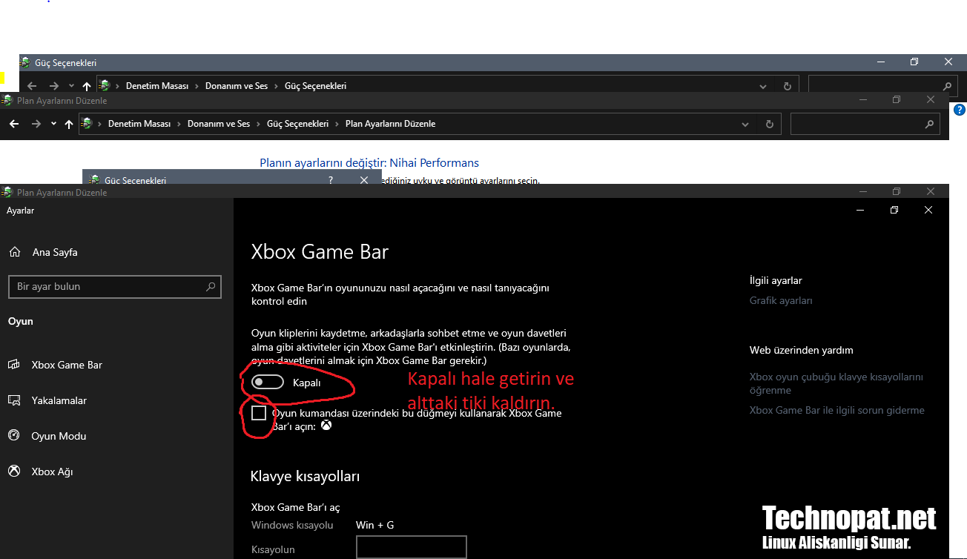Open the Grafik ayarları link

781,301
